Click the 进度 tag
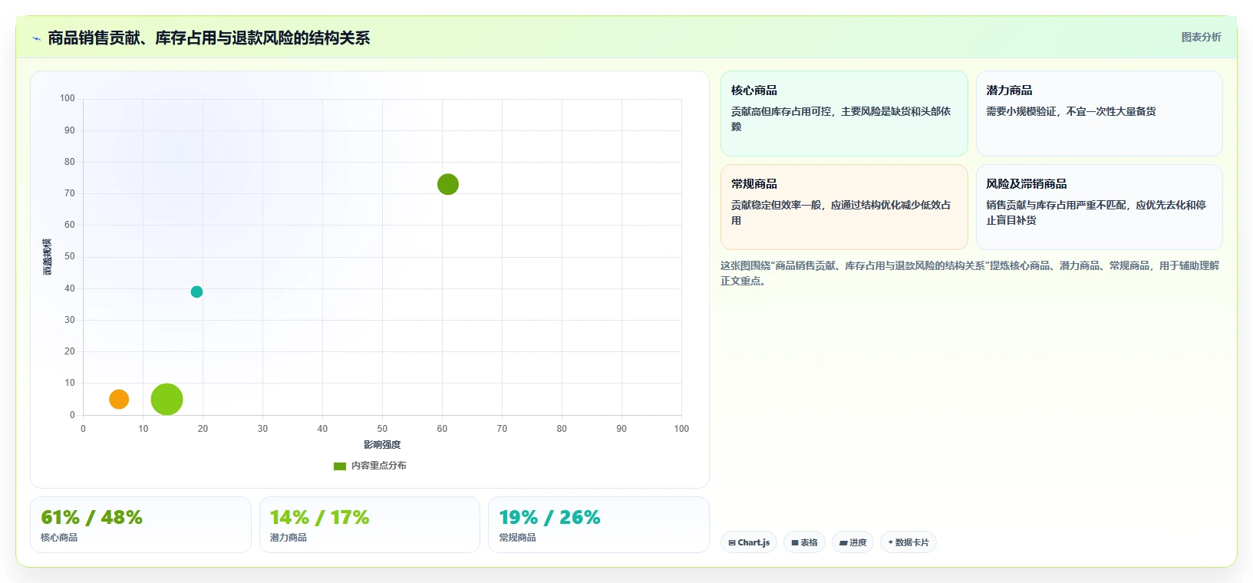1253x583 pixels. (852, 542)
